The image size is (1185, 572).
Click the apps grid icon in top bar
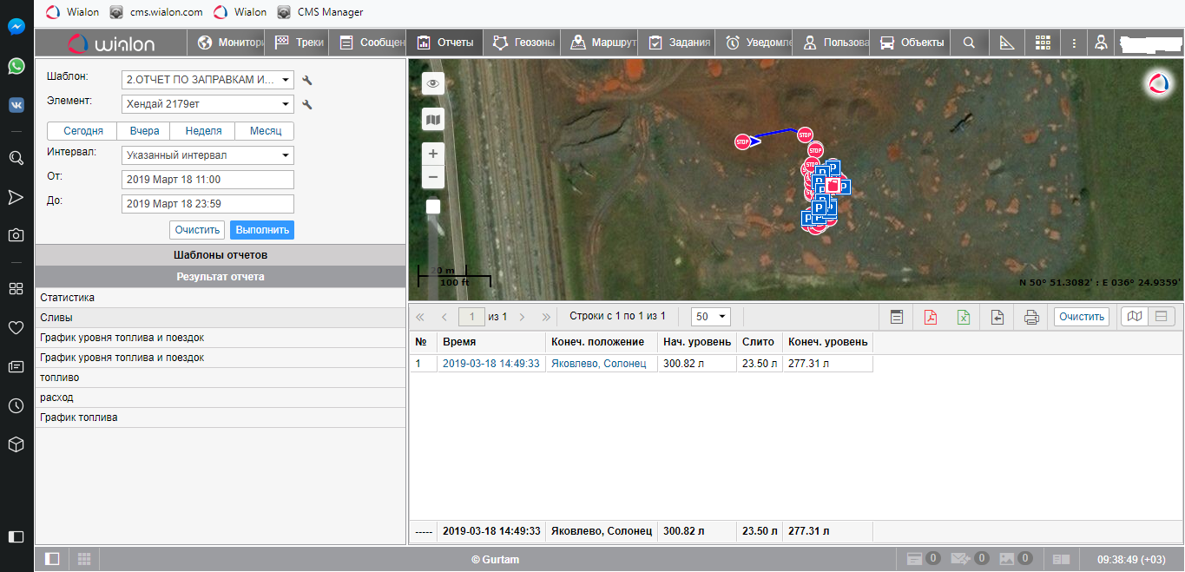[1043, 43]
